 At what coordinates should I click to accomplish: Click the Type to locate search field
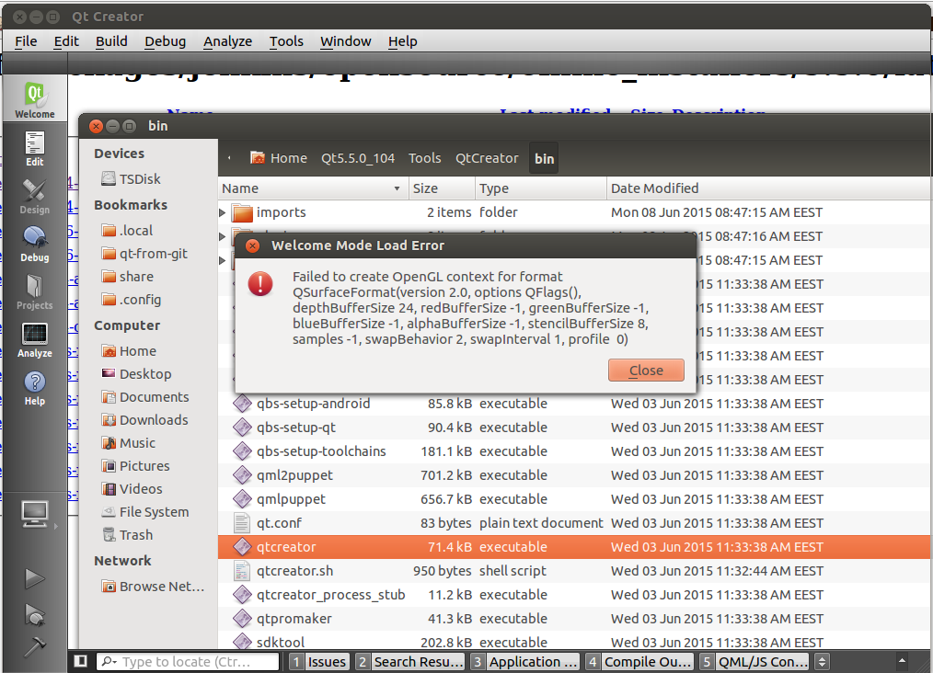click(189, 661)
